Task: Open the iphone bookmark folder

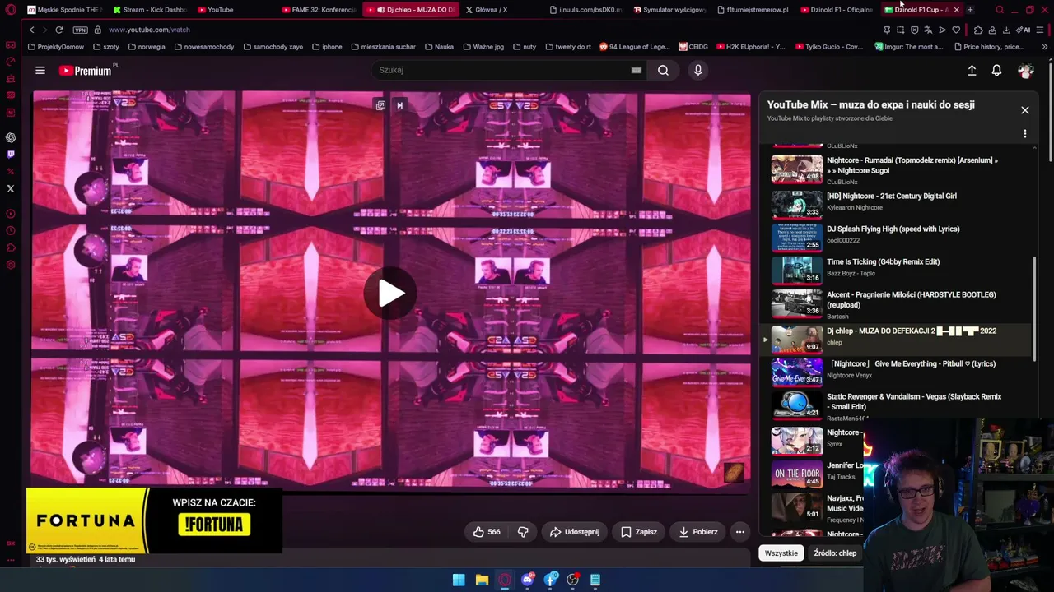Action: coord(327,47)
